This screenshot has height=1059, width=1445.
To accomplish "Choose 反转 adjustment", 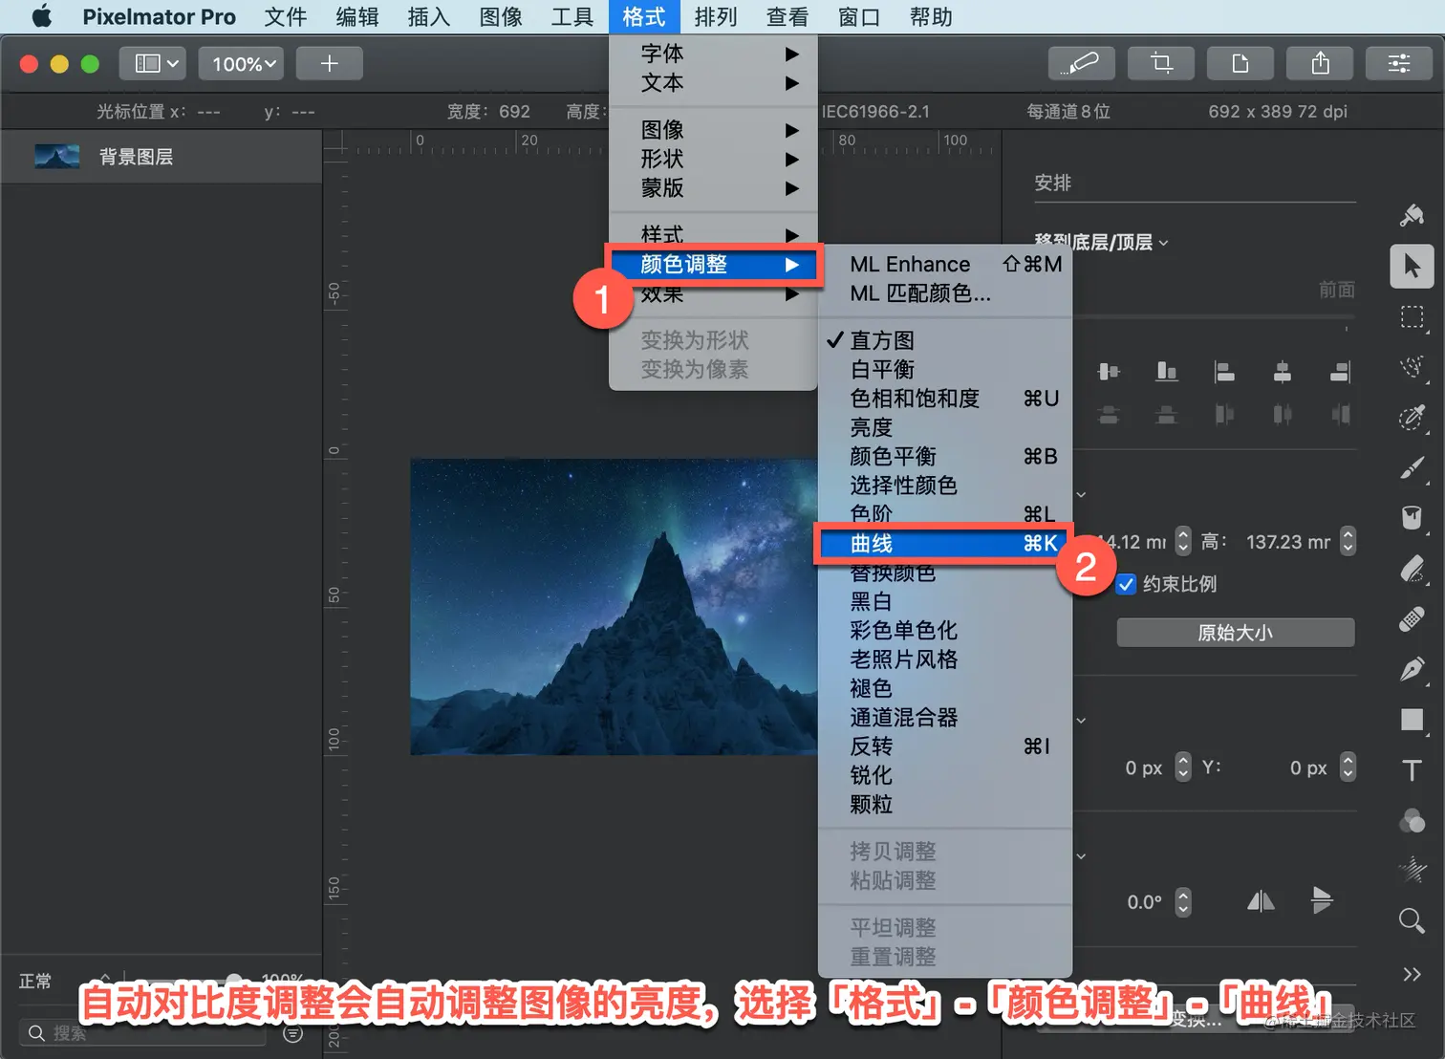I will [945, 746].
